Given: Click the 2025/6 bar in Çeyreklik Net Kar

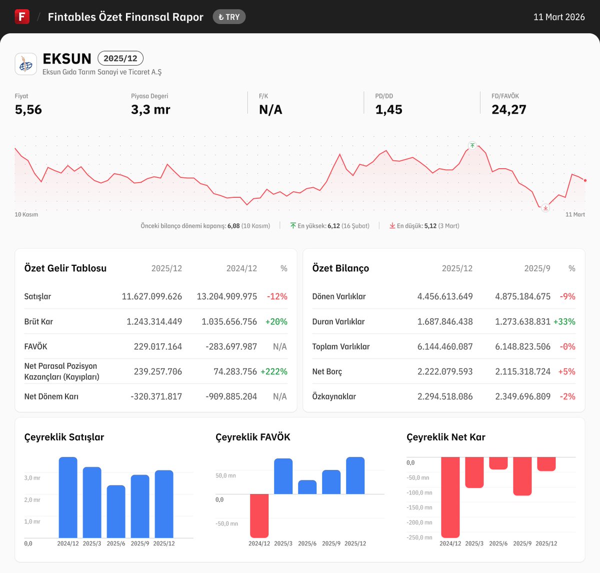Looking at the screenshot, I should tap(498, 463).
